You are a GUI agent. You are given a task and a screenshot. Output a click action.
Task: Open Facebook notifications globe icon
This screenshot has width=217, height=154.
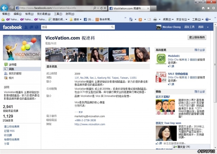click(x=37, y=27)
